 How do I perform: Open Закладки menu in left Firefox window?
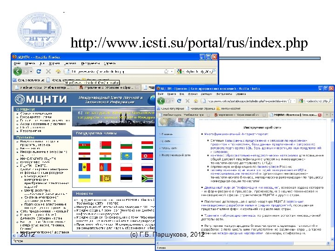[70, 63]
